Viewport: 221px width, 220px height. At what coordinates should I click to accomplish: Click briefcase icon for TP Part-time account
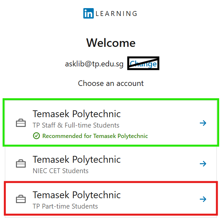[21, 199]
